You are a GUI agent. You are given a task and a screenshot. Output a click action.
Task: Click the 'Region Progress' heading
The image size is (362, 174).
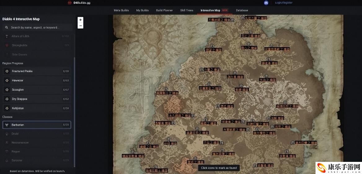tap(13, 63)
